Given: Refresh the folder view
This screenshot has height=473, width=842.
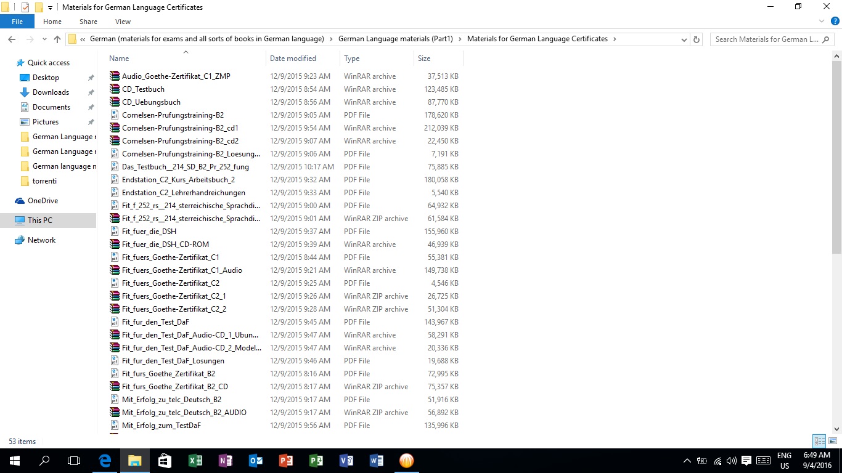Looking at the screenshot, I should (x=697, y=39).
